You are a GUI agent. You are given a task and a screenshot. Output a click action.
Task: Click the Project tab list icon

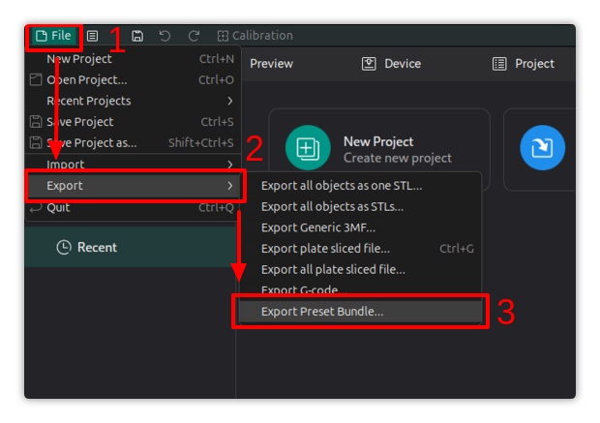click(x=499, y=64)
